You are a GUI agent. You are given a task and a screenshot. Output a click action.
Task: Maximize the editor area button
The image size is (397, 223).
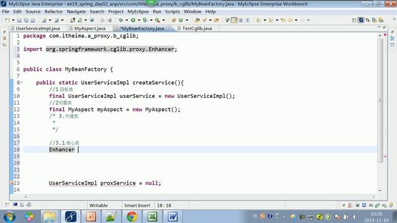pyautogui.click(x=384, y=27)
